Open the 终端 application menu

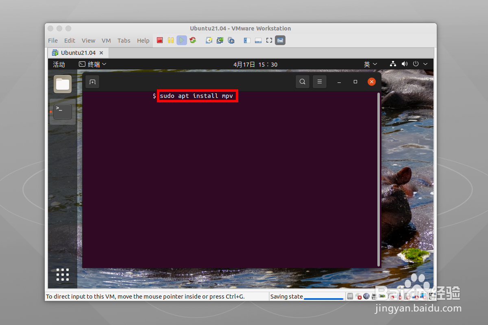(93, 64)
